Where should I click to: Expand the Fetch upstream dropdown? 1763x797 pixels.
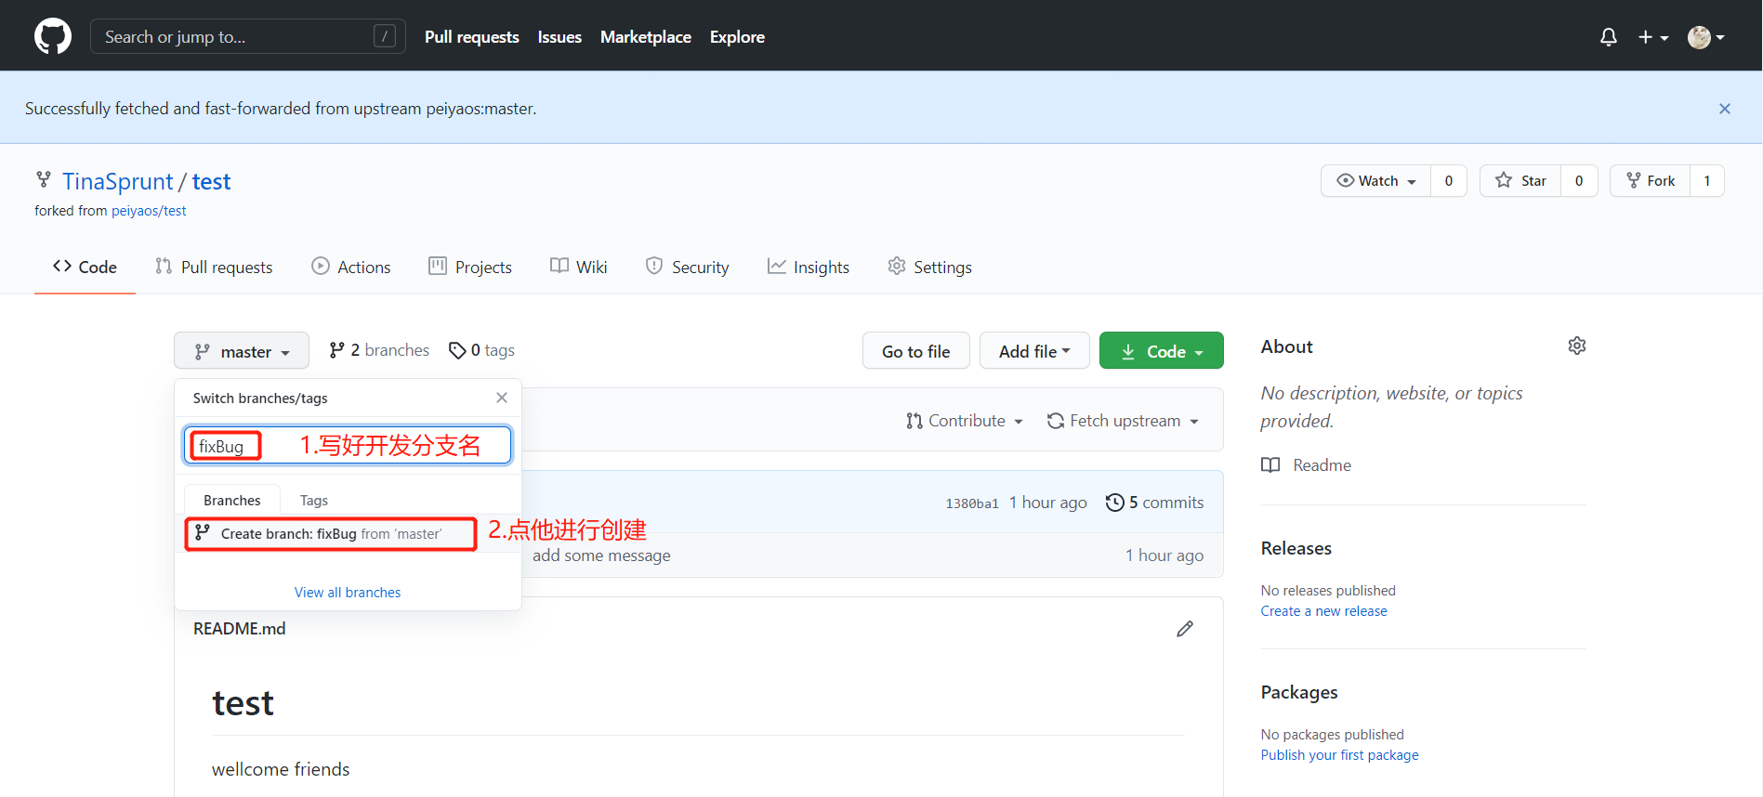[x=1123, y=421]
